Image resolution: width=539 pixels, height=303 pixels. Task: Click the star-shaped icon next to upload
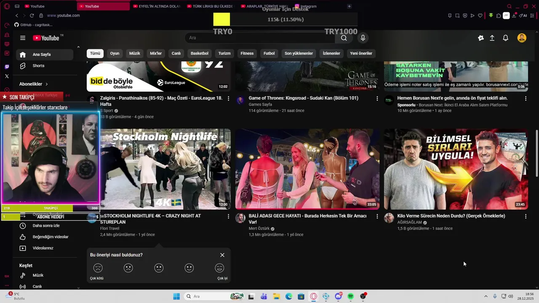pyautogui.click(x=481, y=38)
